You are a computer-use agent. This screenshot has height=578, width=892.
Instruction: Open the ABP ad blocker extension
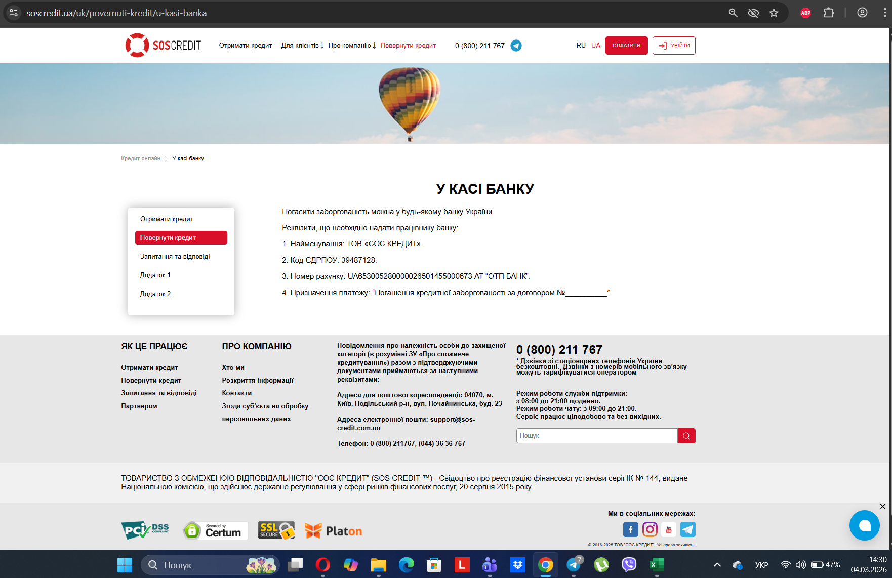806,13
